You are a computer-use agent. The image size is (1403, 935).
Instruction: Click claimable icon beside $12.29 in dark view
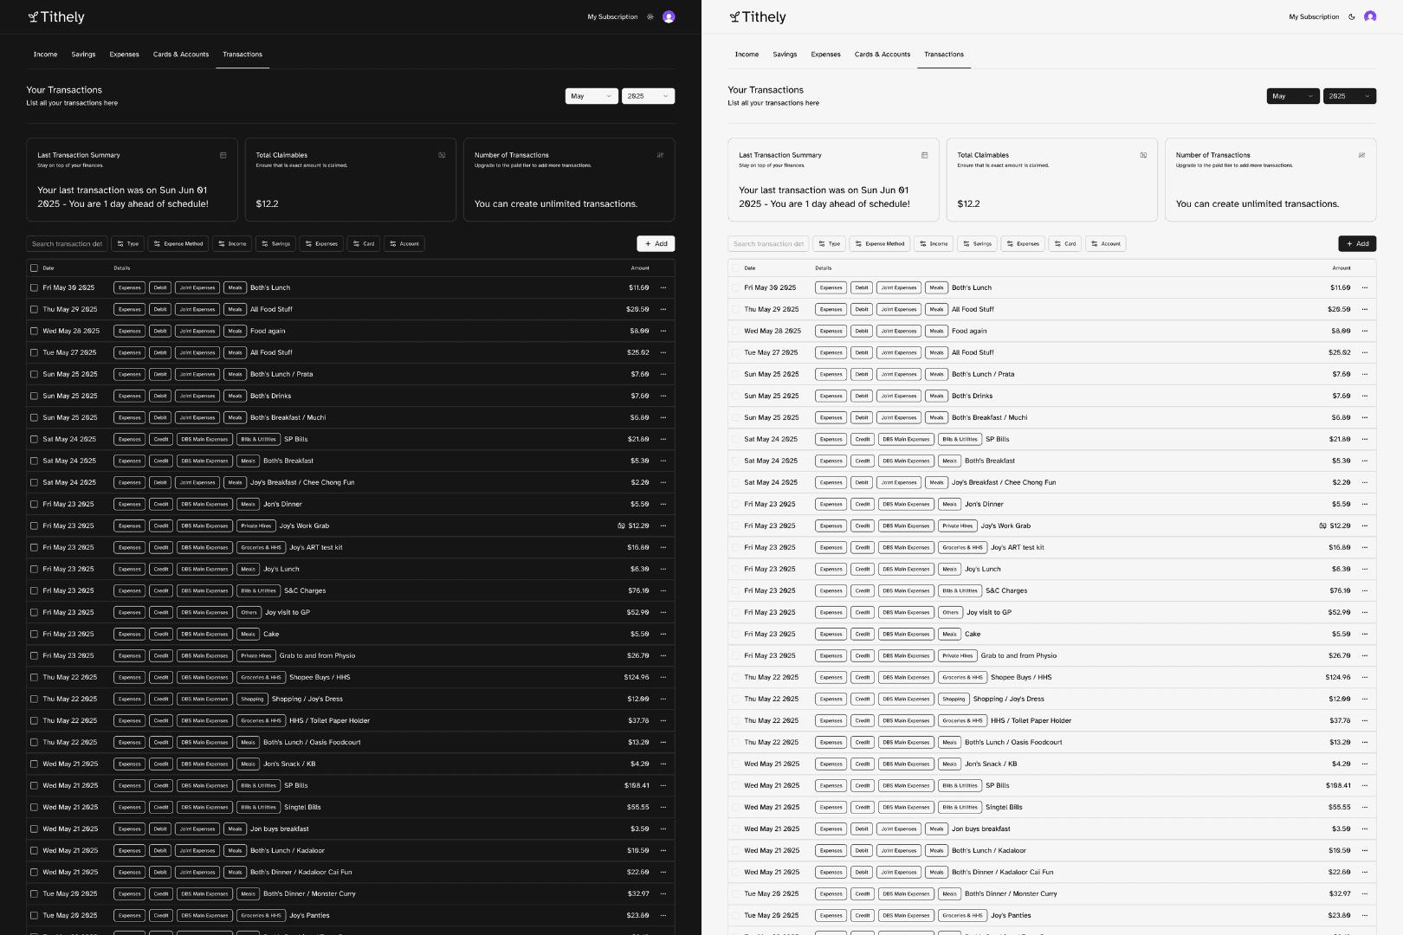click(621, 526)
